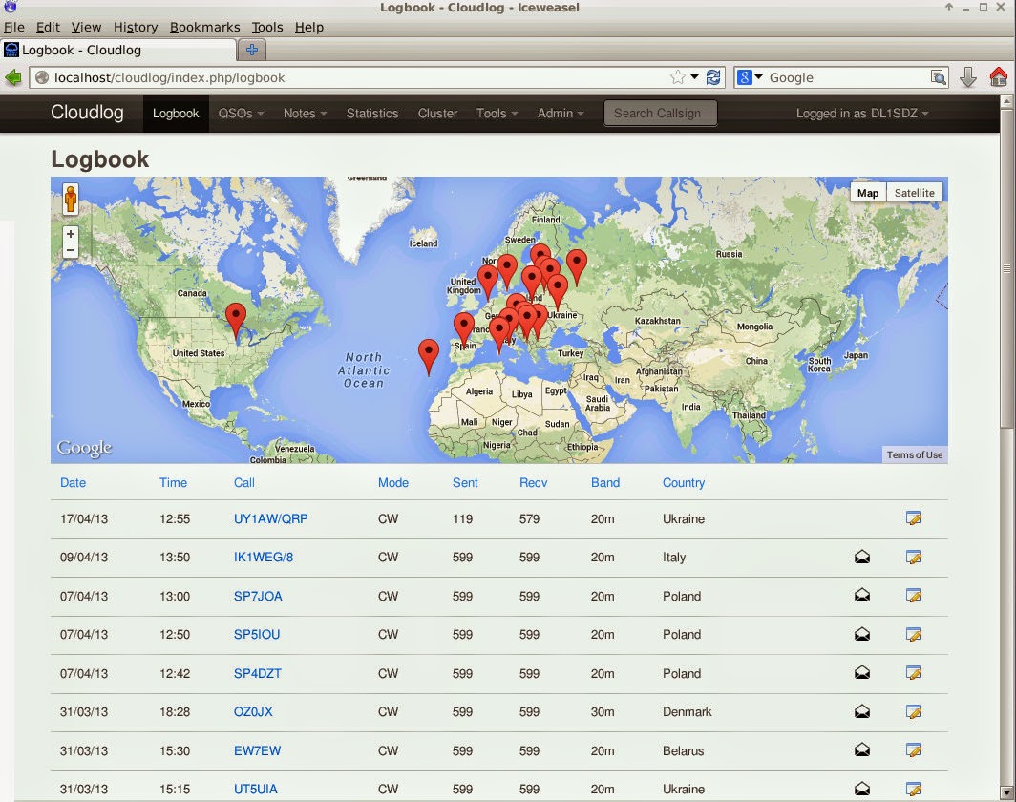Viewport: 1016px width, 802px height.
Task: Open callsign OZ0JX details
Action: [253, 712]
